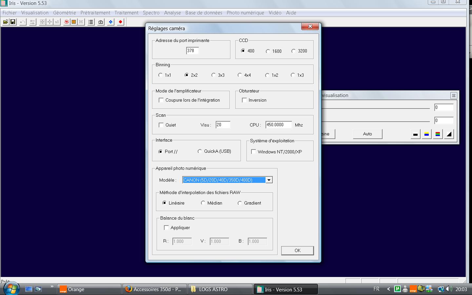
Task: Select binning 1x1
Action: [160, 75]
